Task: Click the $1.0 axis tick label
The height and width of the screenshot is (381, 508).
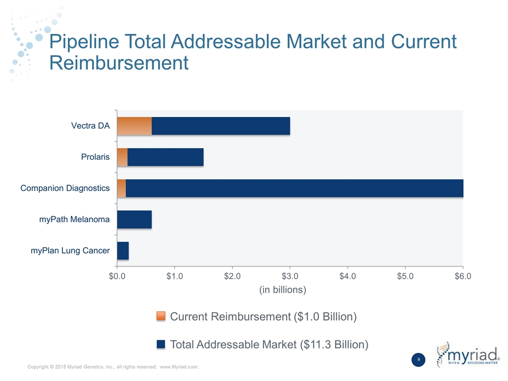Action: tap(175, 276)
